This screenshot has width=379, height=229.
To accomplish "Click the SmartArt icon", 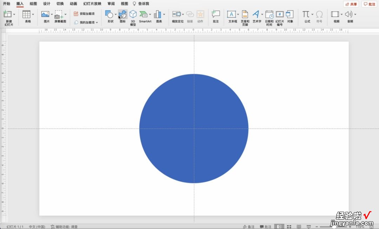I will [x=144, y=14].
